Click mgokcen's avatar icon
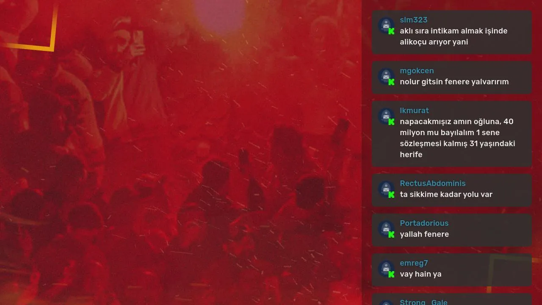This screenshot has width=542, height=305. click(x=386, y=76)
